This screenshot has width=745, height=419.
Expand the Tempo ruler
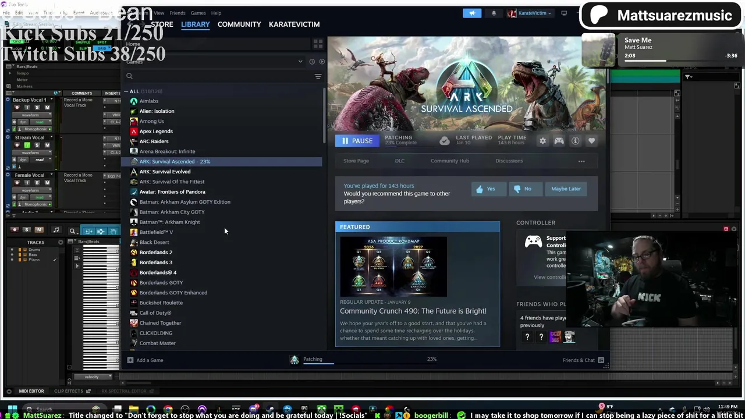9,73
